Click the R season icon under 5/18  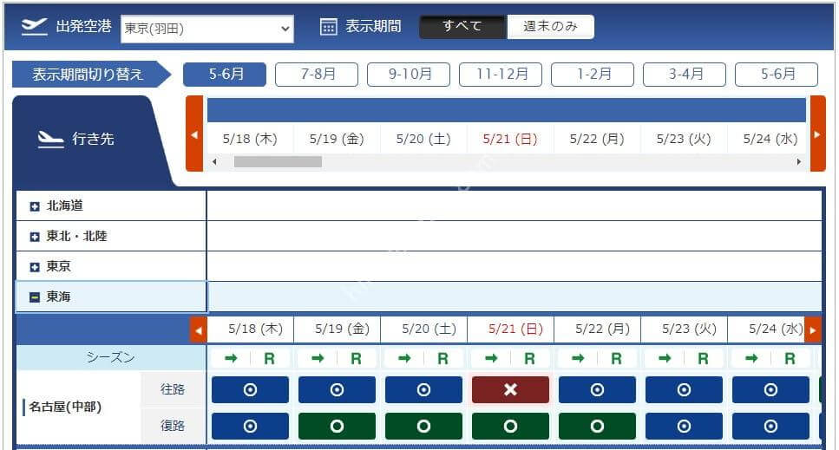pos(269,359)
